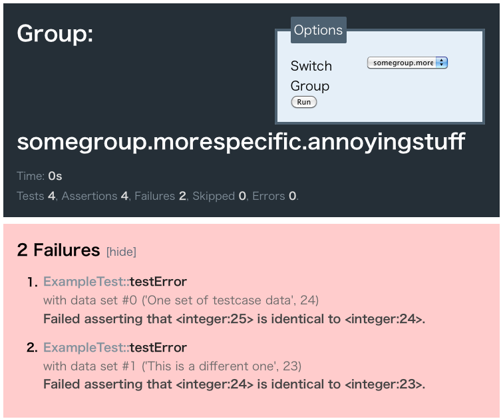Click the Skipped 0 count
Viewport: 503px width, 419px height.
[x=219, y=196]
